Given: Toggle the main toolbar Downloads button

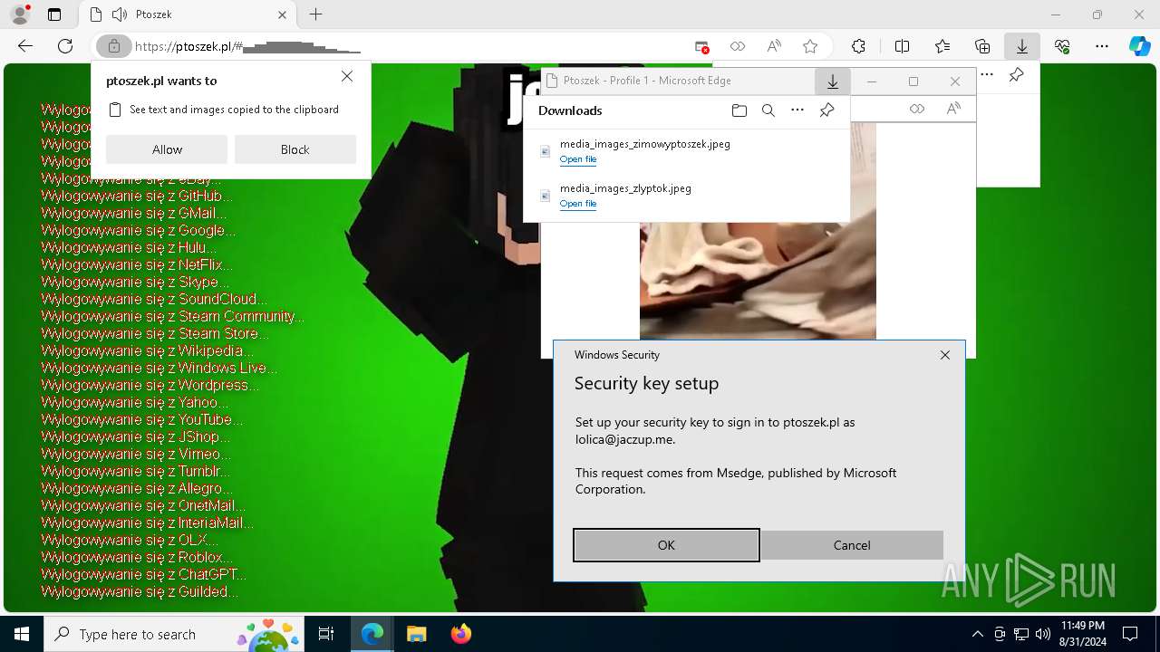Looking at the screenshot, I should (x=1021, y=46).
